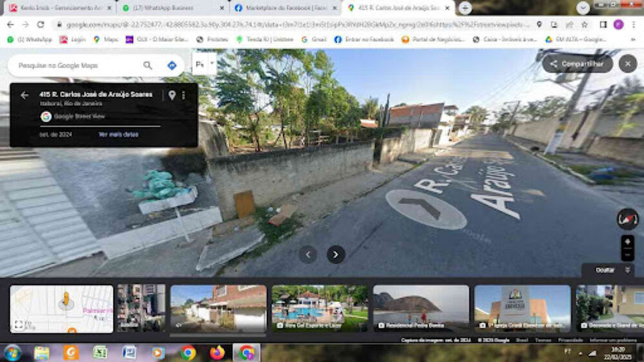This screenshot has width=644, height=362.
Task: Open directions using the blue diamond icon
Action: 172,65
